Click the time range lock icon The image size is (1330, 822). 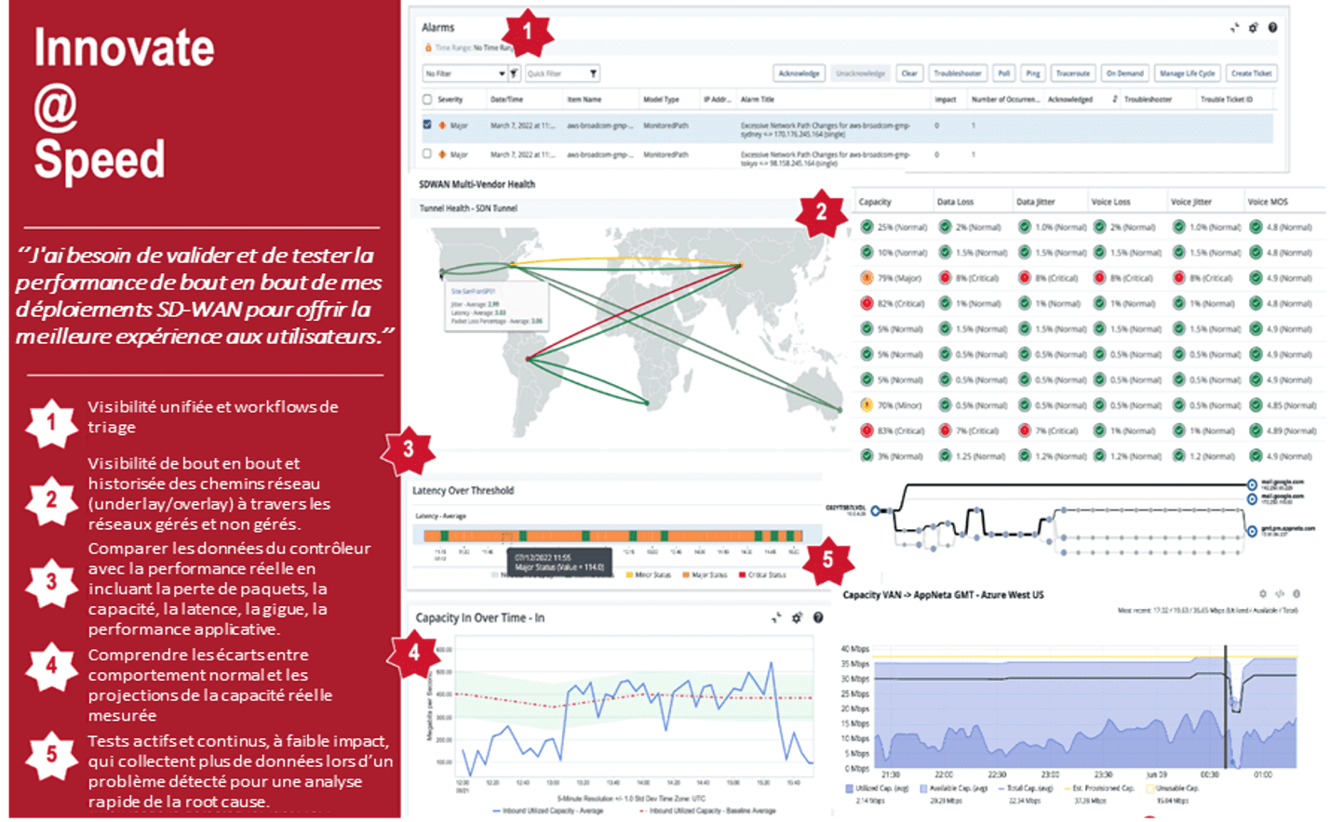[x=428, y=47]
